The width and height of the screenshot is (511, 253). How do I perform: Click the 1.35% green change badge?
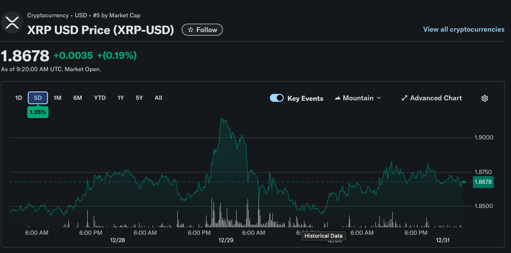pos(38,112)
